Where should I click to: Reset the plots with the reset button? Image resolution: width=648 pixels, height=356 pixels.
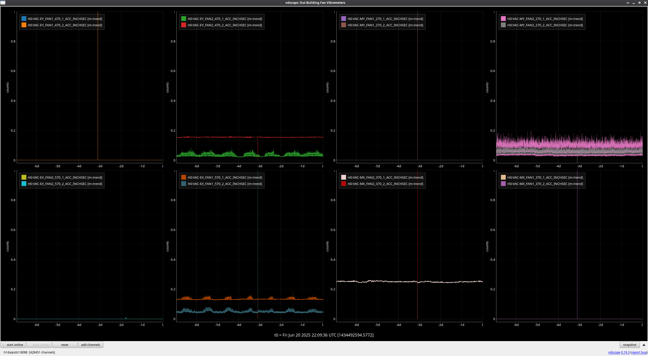[65, 345]
